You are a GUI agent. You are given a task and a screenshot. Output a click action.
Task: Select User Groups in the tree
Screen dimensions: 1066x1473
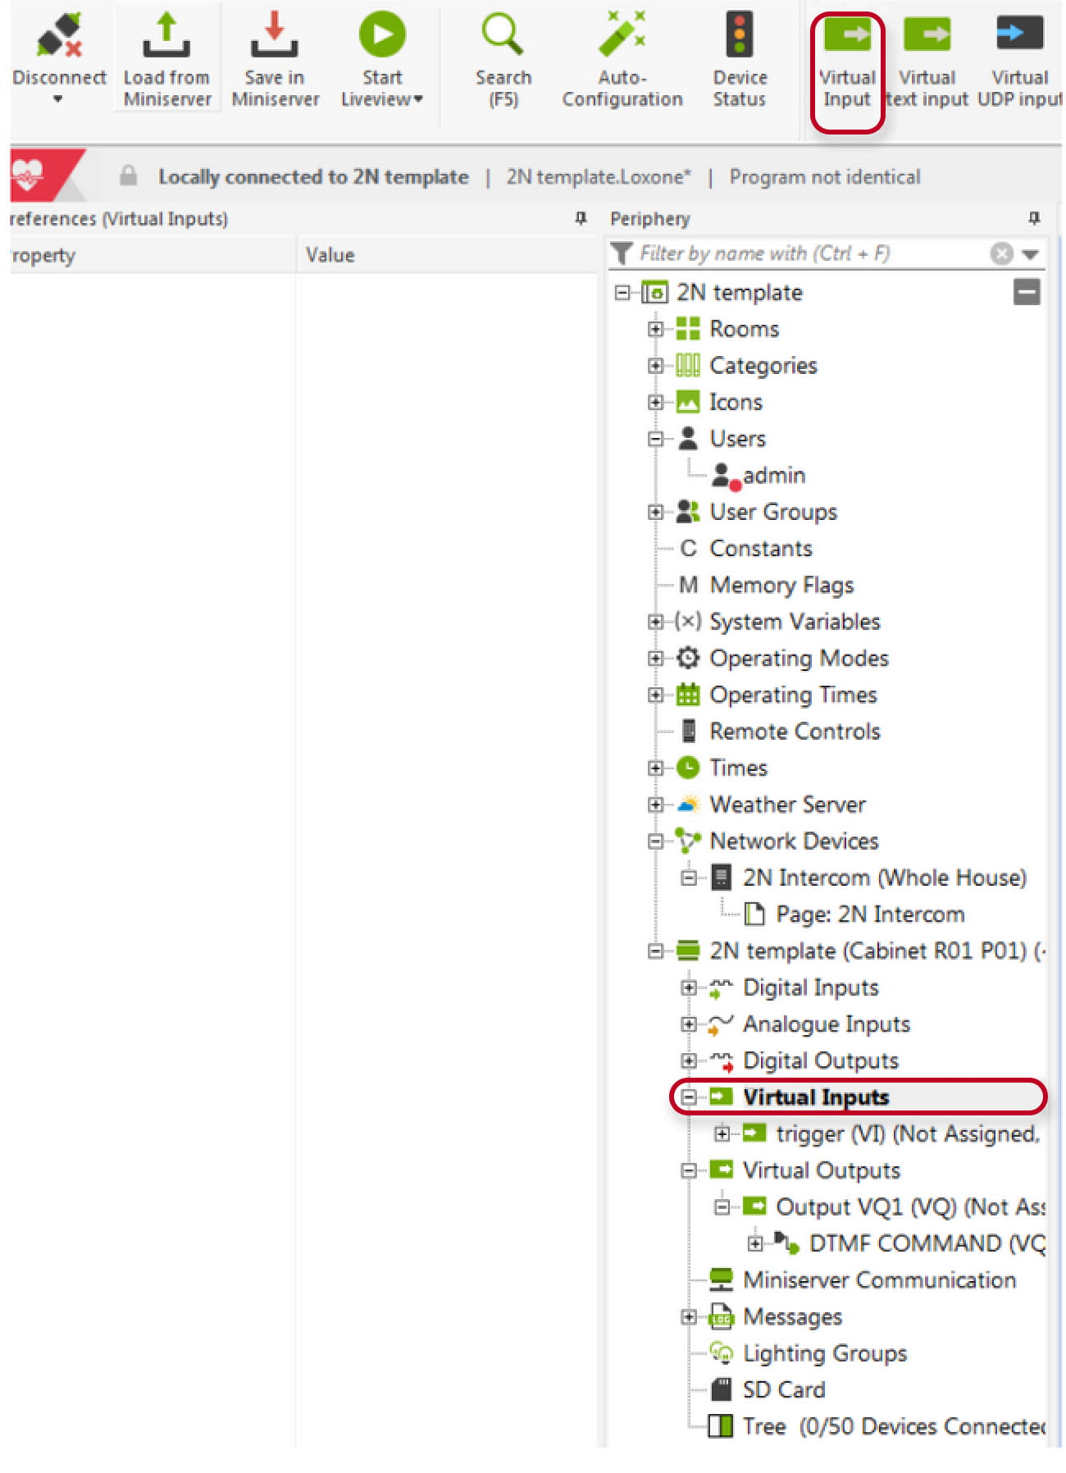[x=773, y=512]
